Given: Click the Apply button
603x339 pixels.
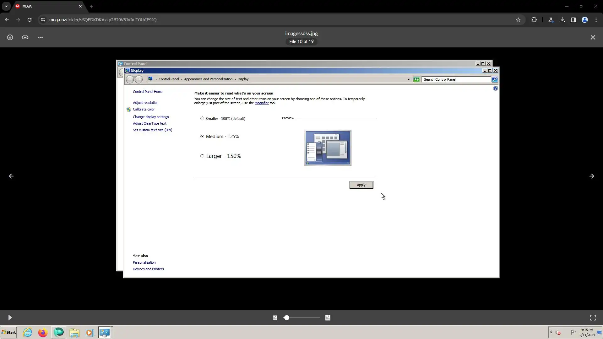Looking at the screenshot, I should point(361,185).
